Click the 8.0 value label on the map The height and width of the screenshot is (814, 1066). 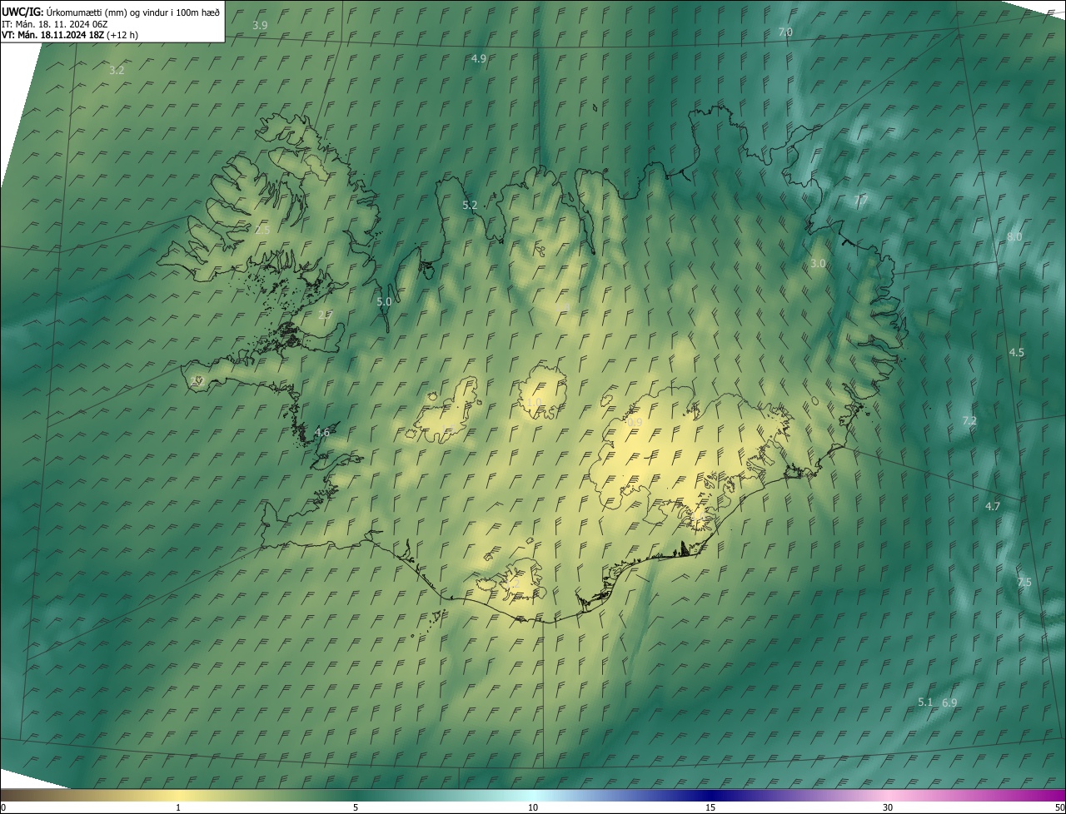pyautogui.click(x=1014, y=237)
